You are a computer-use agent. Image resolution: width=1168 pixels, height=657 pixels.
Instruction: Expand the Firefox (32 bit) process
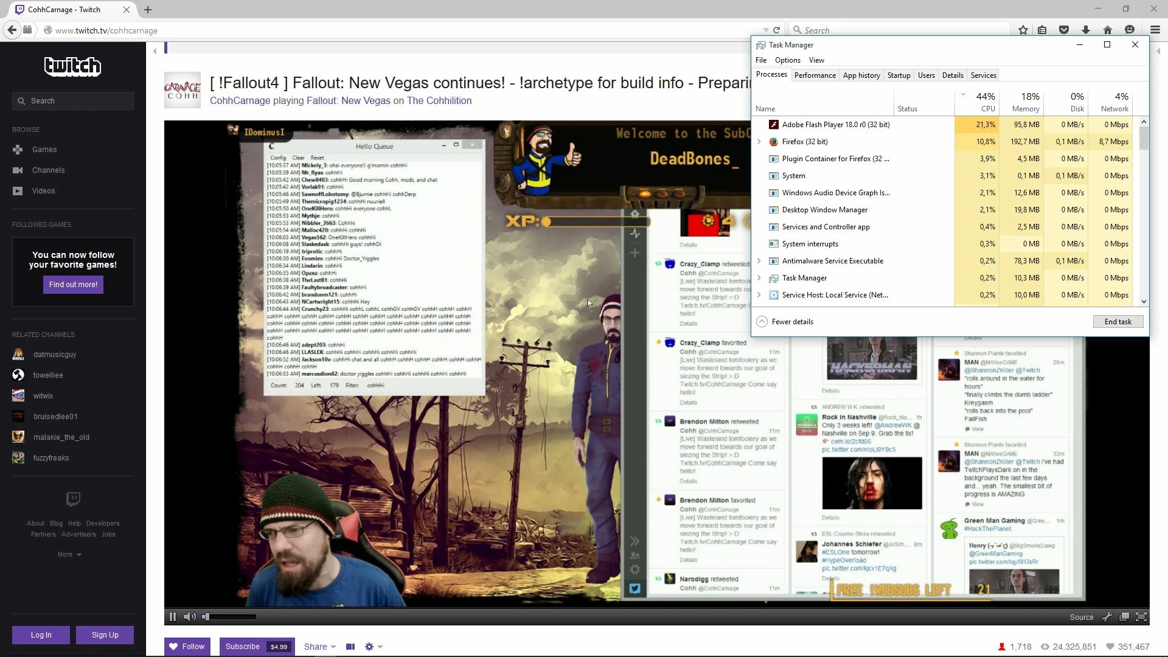pos(759,142)
